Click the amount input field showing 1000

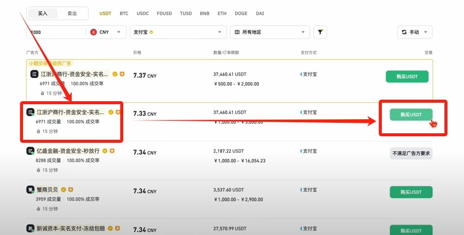[56, 32]
